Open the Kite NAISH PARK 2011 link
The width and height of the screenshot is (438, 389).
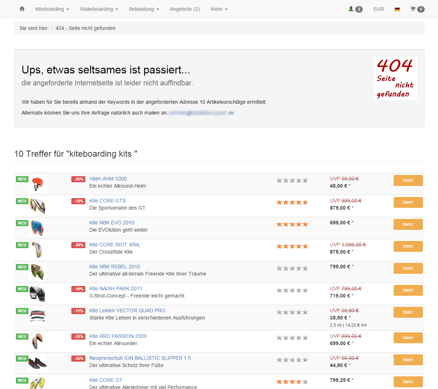click(116, 289)
